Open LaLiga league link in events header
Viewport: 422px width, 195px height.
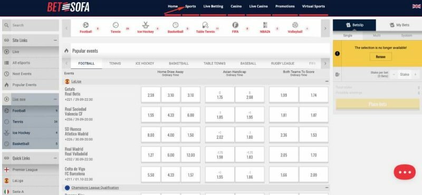click(x=76, y=81)
